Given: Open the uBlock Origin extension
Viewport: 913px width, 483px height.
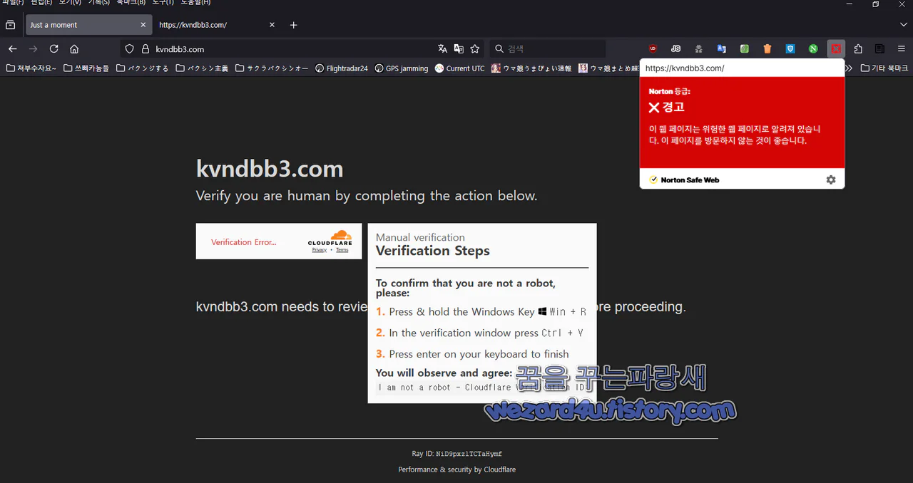Looking at the screenshot, I should pos(653,49).
